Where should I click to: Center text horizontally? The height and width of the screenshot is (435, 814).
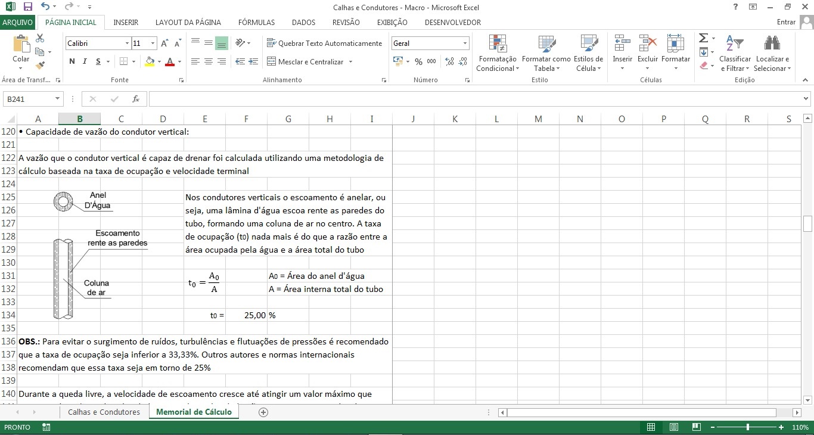pos(208,61)
